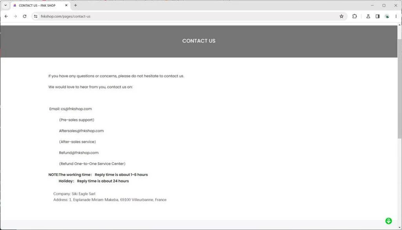The image size is (402, 230).
Task: Open the Chrome three-dot menu
Action: [396, 16]
